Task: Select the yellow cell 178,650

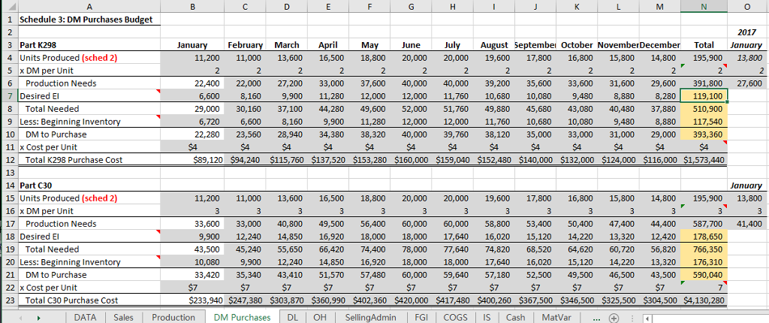Action: coord(703,237)
